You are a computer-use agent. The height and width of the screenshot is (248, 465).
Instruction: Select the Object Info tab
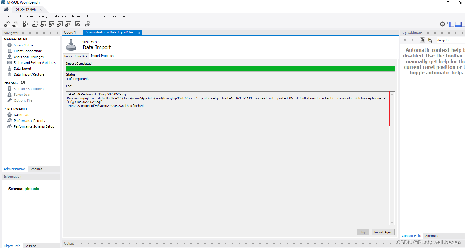[12, 246]
